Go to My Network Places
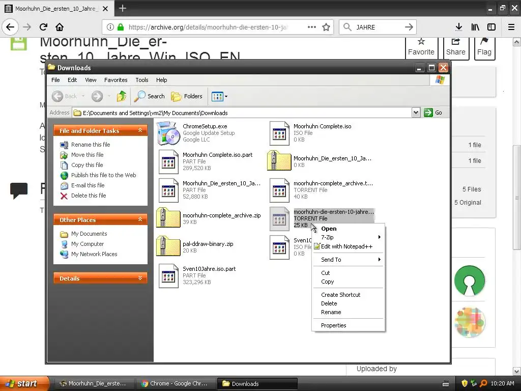This screenshot has height=391, width=521. (x=89, y=254)
